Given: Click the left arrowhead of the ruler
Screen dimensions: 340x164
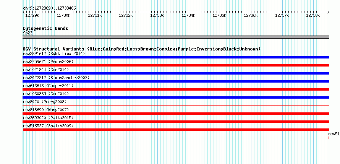Looking at the screenshot, I should (24, 12).
